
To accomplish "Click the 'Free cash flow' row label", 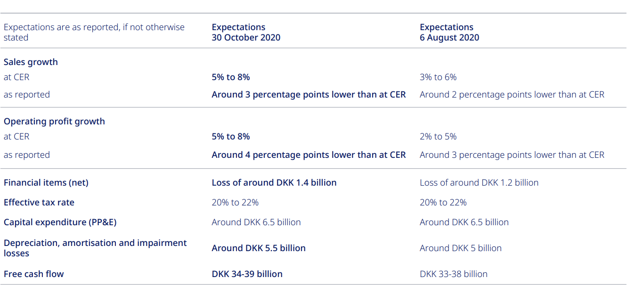I will pyautogui.click(x=33, y=274).
